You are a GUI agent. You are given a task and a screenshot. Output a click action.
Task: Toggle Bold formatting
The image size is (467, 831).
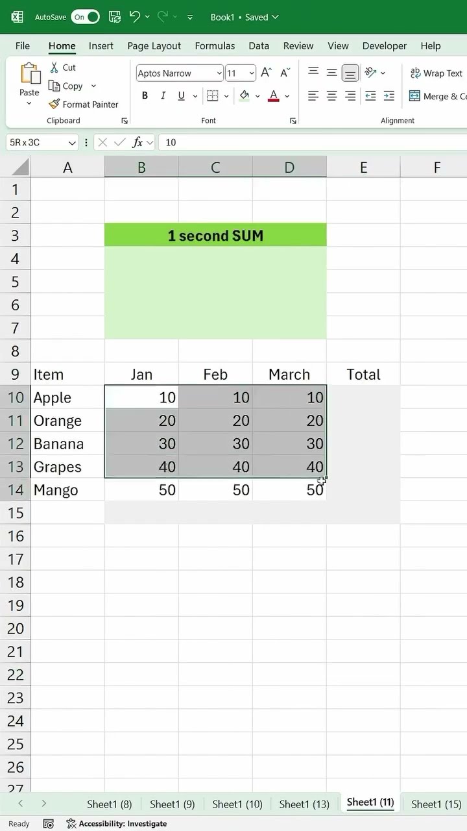145,96
